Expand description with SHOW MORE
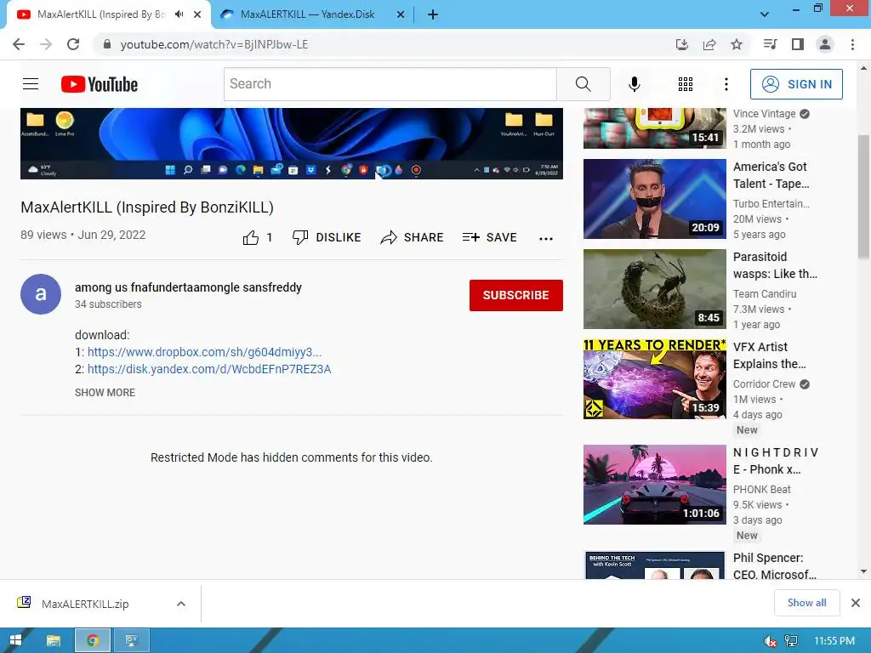Image resolution: width=871 pixels, height=653 pixels. coord(105,393)
